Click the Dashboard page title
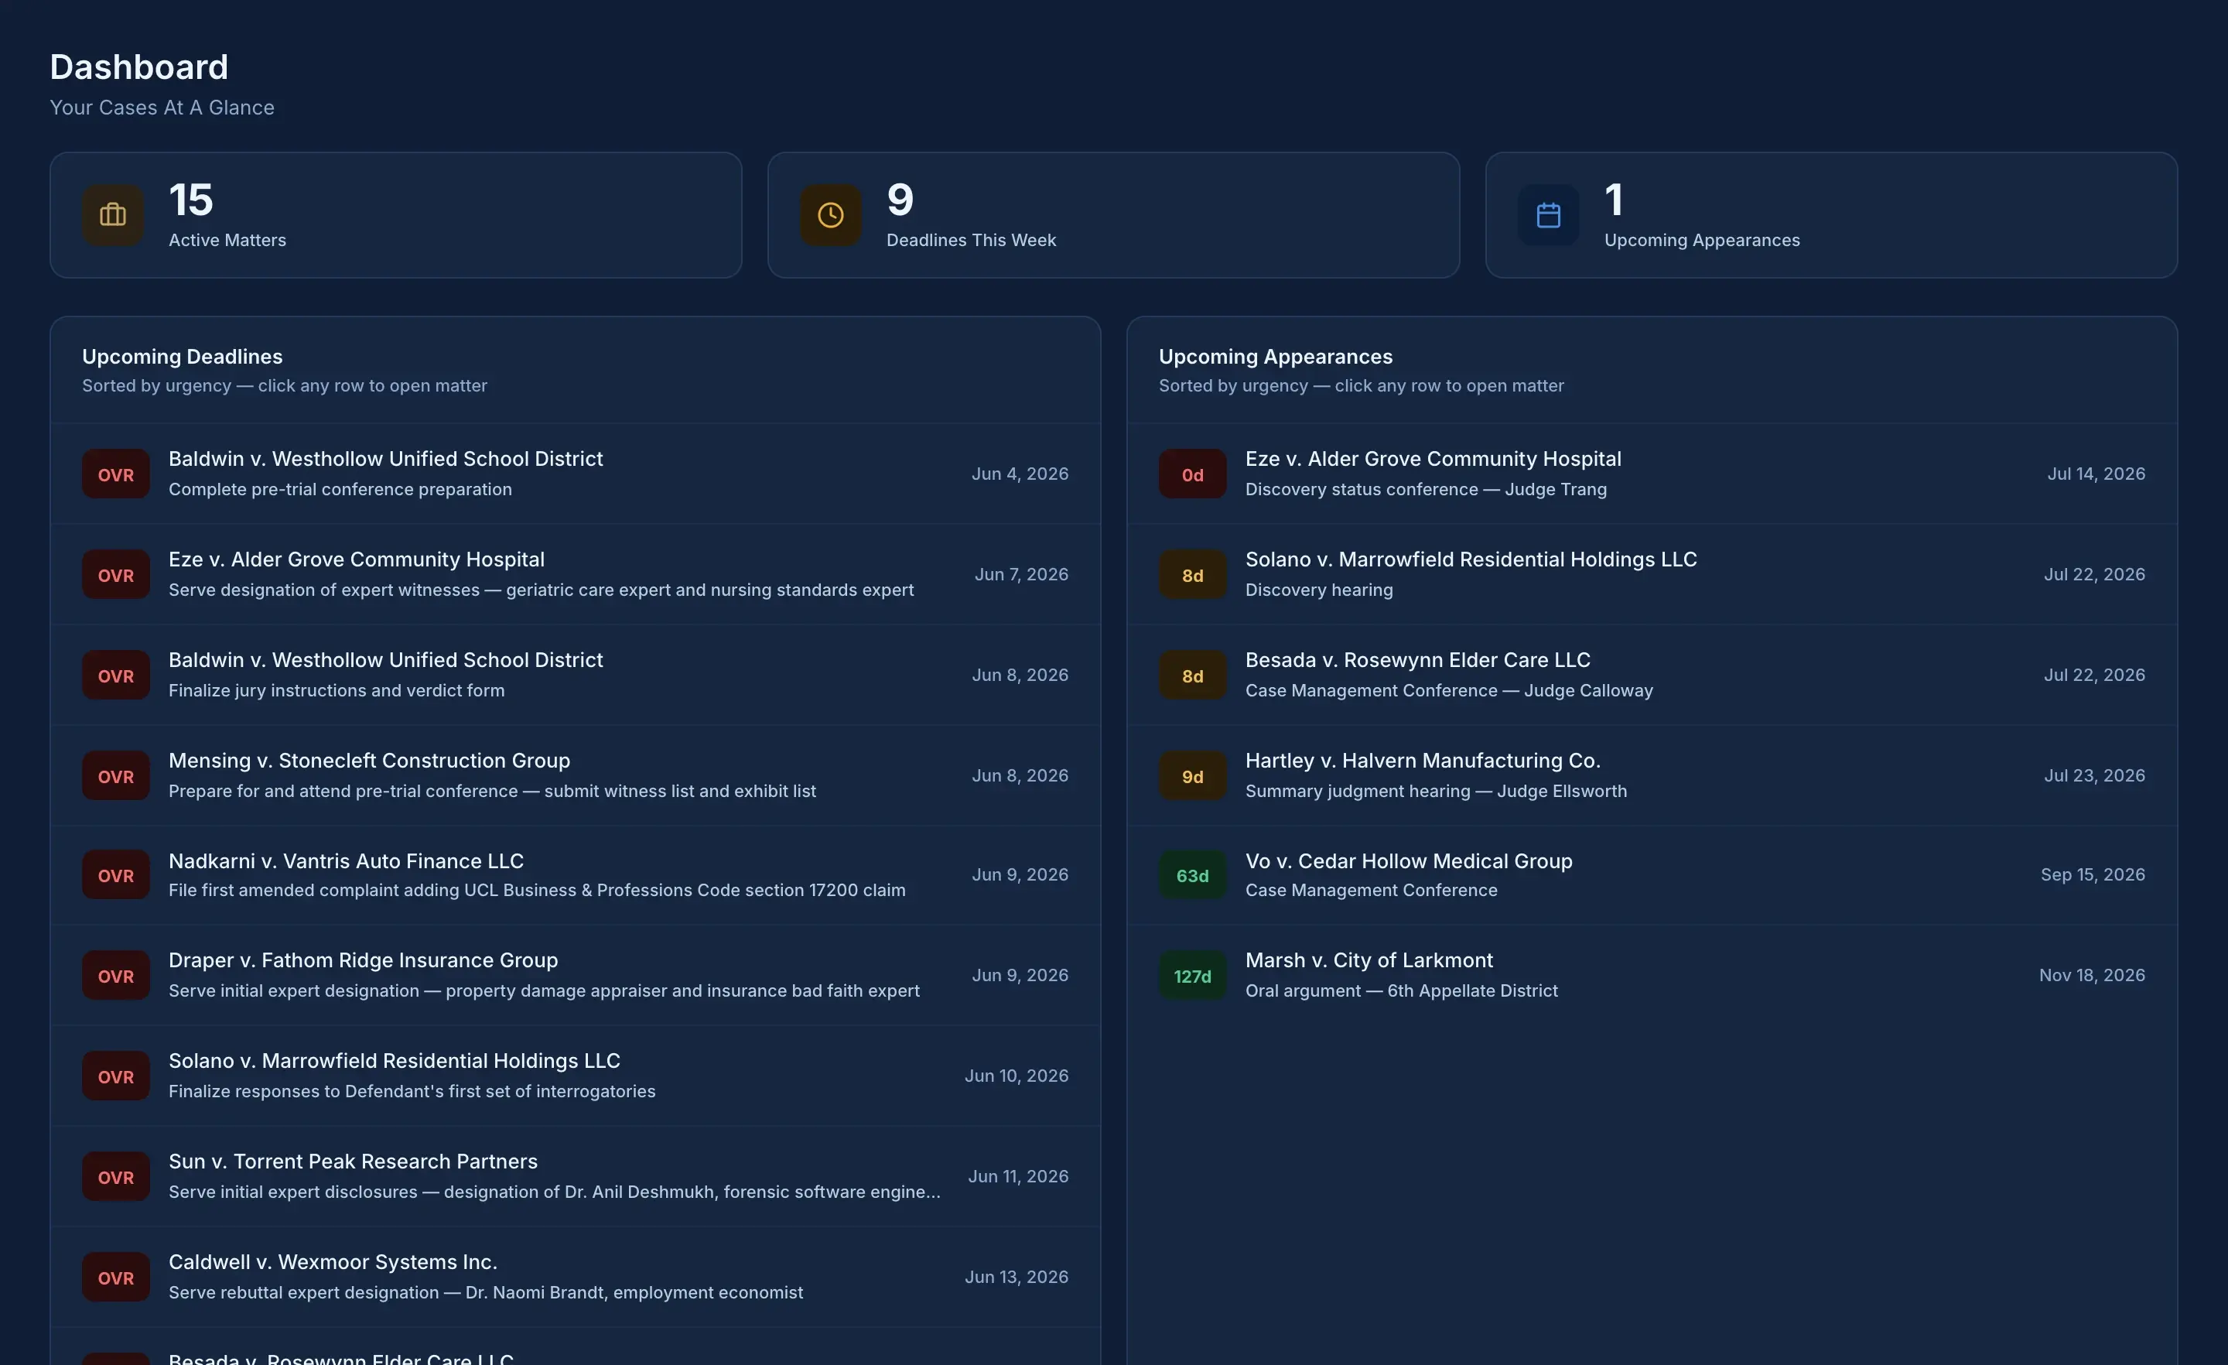Viewport: 2228px width, 1365px height. 139,67
